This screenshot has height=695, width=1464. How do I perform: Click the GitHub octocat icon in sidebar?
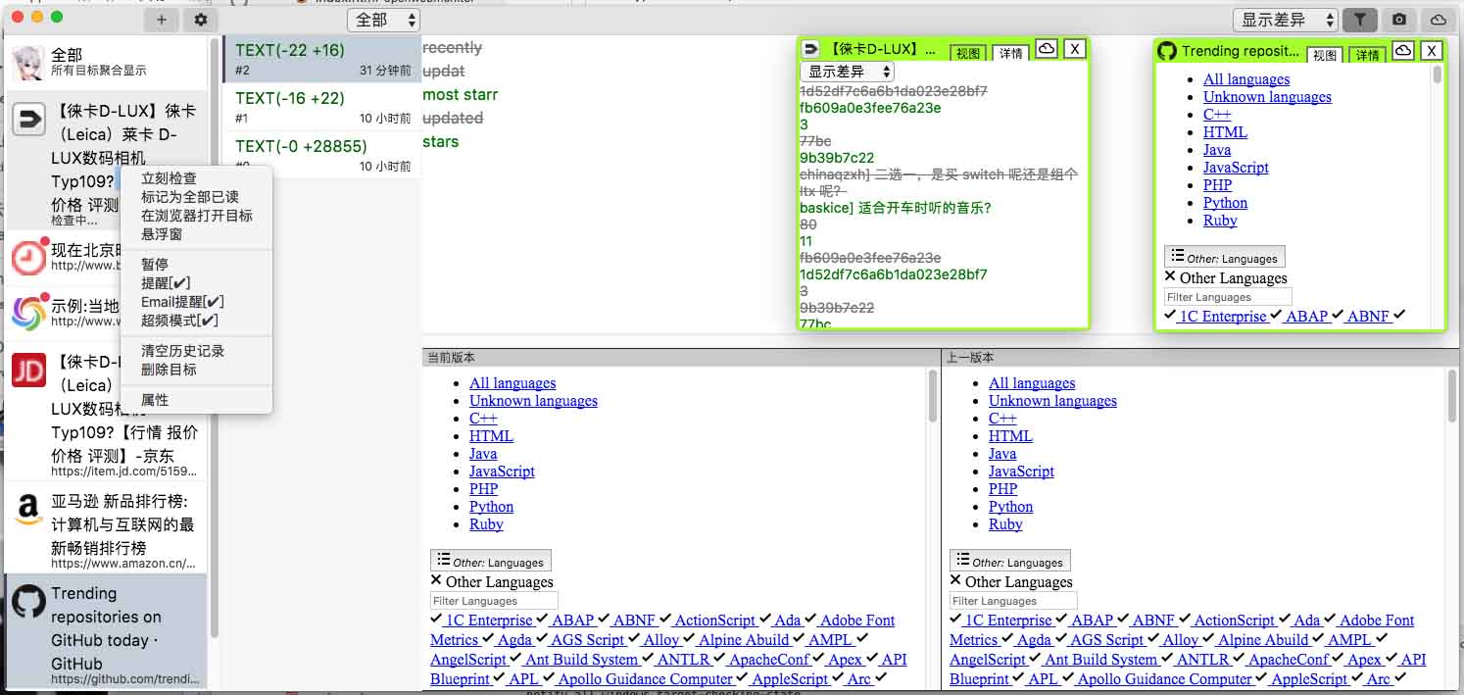point(28,602)
